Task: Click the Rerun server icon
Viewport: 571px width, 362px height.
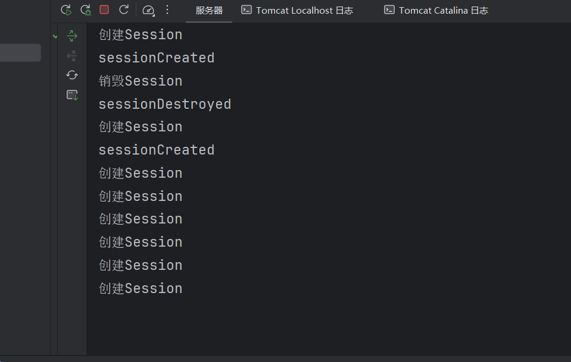Action: [66, 10]
